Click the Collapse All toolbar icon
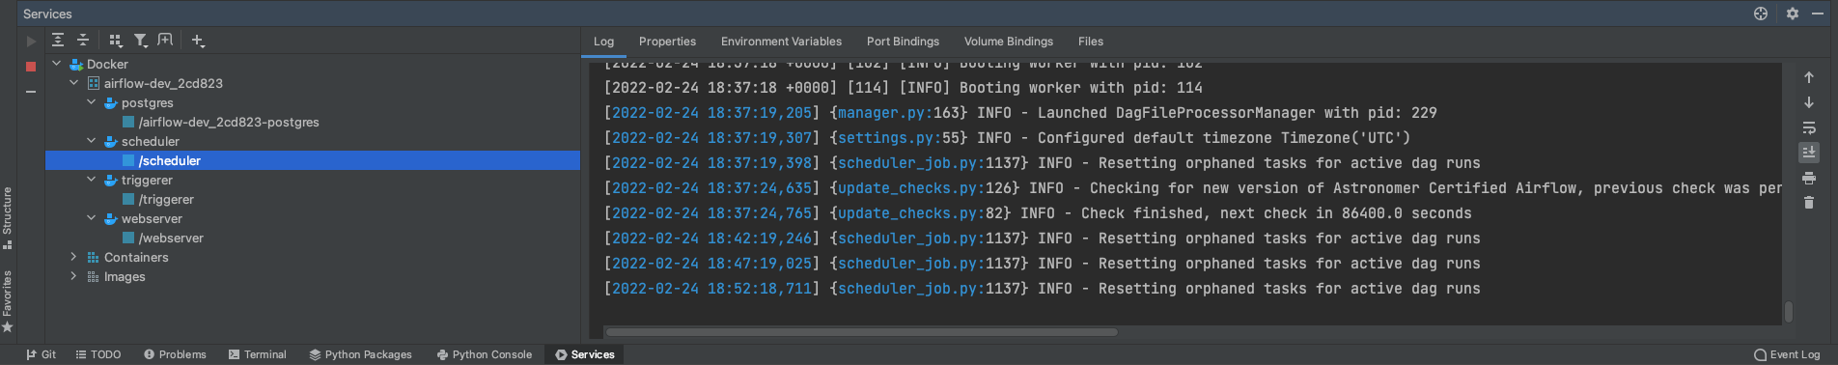 click(83, 40)
